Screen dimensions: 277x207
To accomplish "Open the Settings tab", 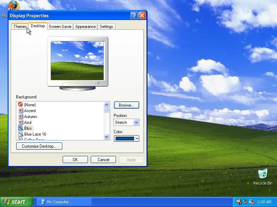I will (106, 27).
